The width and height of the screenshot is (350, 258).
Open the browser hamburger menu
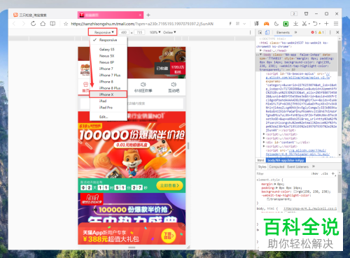336,24
